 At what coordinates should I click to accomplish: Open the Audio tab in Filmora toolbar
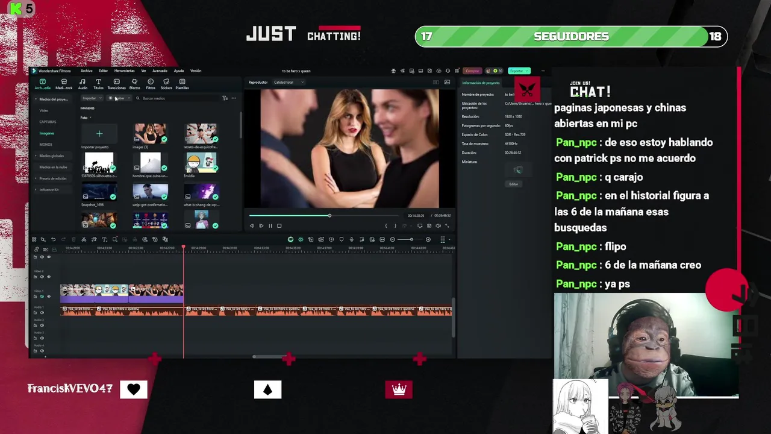tap(83, 84)
